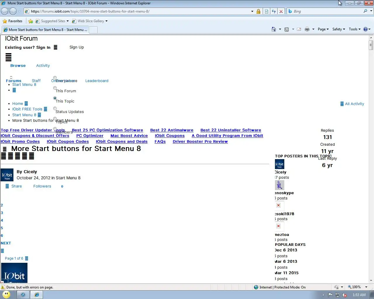The image size is (374, 299).
Task: Click the red Stop loading icon
Action: point(281,11)
